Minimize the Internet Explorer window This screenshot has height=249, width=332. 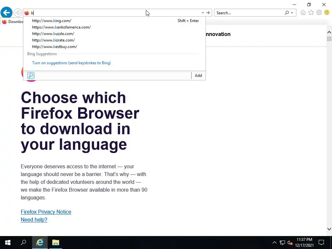coord(294,5)
